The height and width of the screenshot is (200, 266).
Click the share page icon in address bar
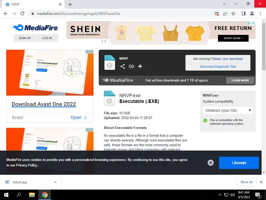click(x=225, y=14)
